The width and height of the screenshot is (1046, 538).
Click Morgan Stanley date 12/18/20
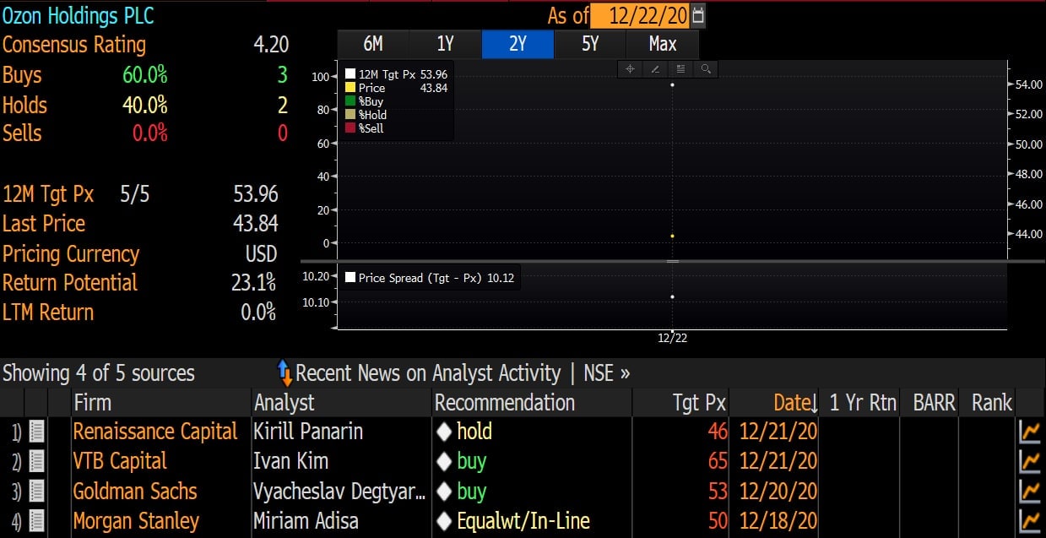778,521
